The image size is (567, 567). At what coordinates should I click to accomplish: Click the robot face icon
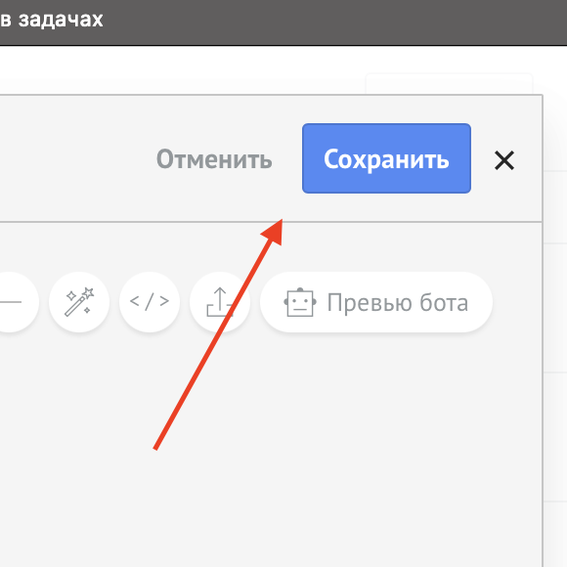[x=300, y=302]
